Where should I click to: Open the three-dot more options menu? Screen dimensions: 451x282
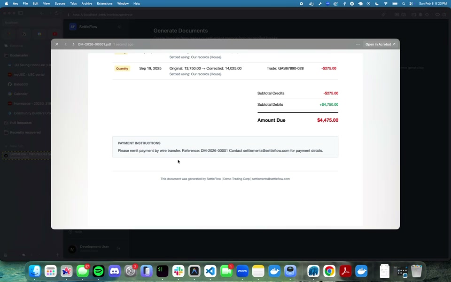click(358, 44)
